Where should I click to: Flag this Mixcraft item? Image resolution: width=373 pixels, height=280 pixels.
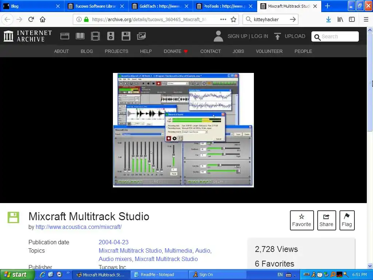point(347,220)
